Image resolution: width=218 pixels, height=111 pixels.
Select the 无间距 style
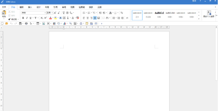pyautogui.click(x=148, y=15)
